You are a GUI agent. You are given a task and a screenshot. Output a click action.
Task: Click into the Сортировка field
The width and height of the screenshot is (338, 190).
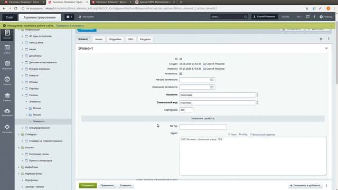[x=186, y=110]
